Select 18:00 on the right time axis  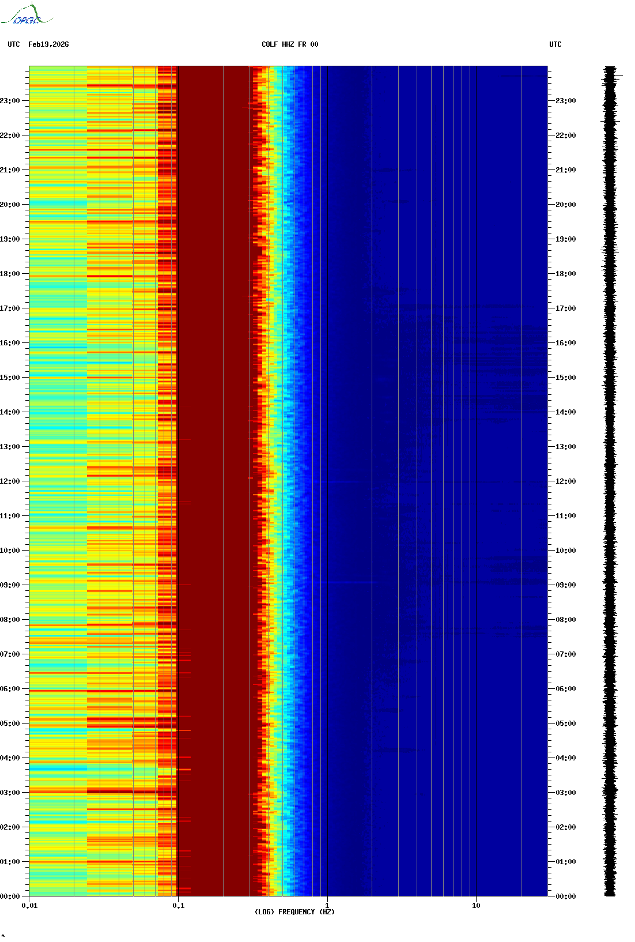[x=566, y=274]
